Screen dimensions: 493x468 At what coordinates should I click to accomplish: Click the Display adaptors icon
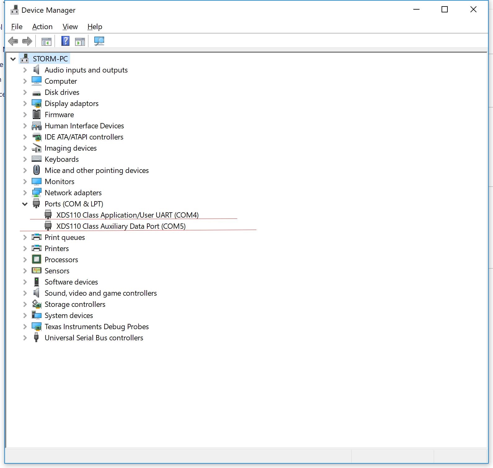tap(37, 104)
